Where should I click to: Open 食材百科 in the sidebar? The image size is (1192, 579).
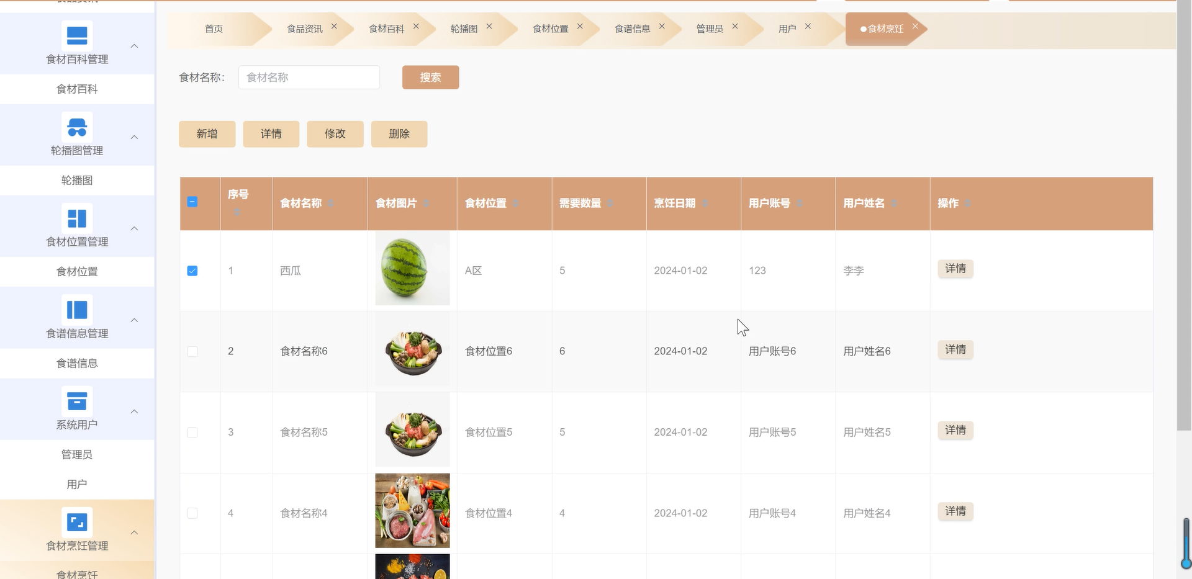pyautogui.click(x=77, y=89)
